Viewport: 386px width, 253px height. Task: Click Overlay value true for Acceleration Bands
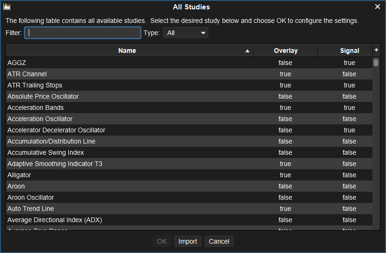[286, 108]
